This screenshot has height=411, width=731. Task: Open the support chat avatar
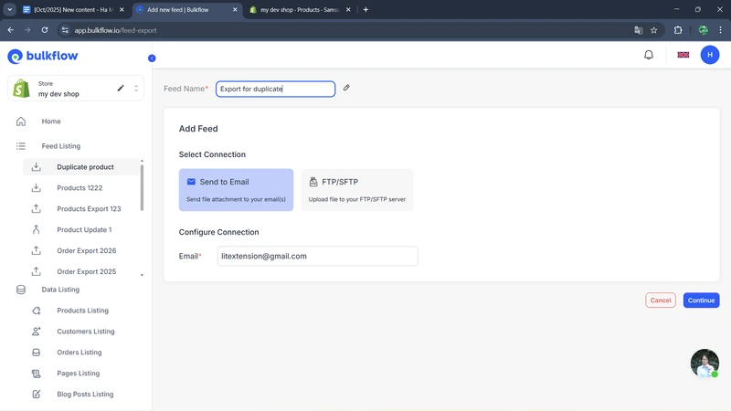pyautogui.click(x=705, y=363)
